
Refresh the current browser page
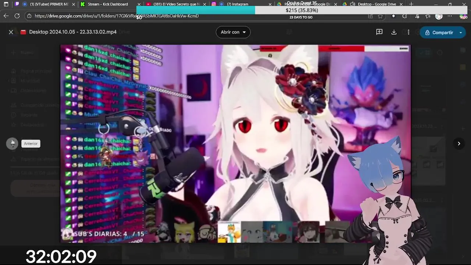pos(17,16)
